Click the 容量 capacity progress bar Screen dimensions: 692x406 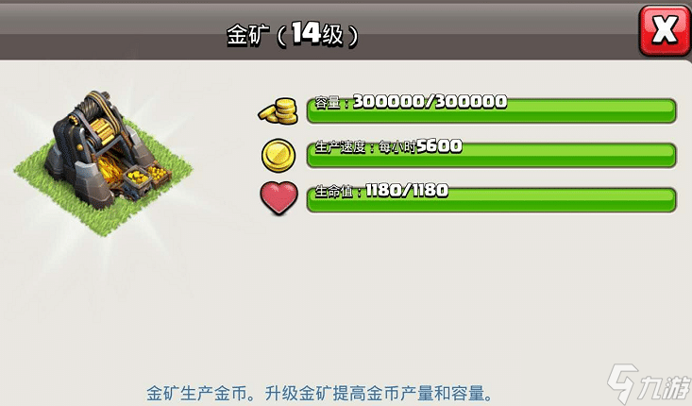491,110
